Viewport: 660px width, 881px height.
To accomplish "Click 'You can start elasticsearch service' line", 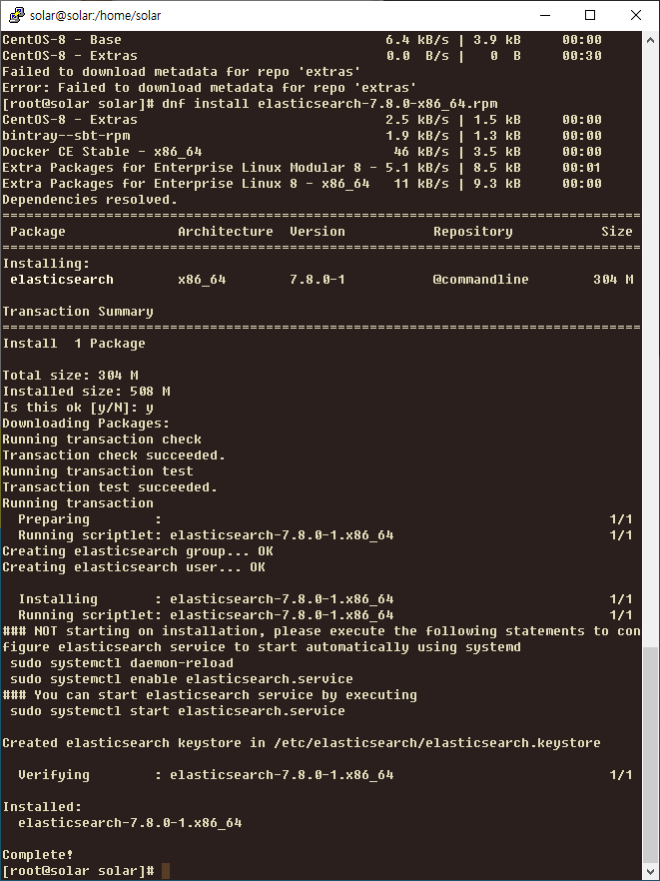I will (210, 695).
